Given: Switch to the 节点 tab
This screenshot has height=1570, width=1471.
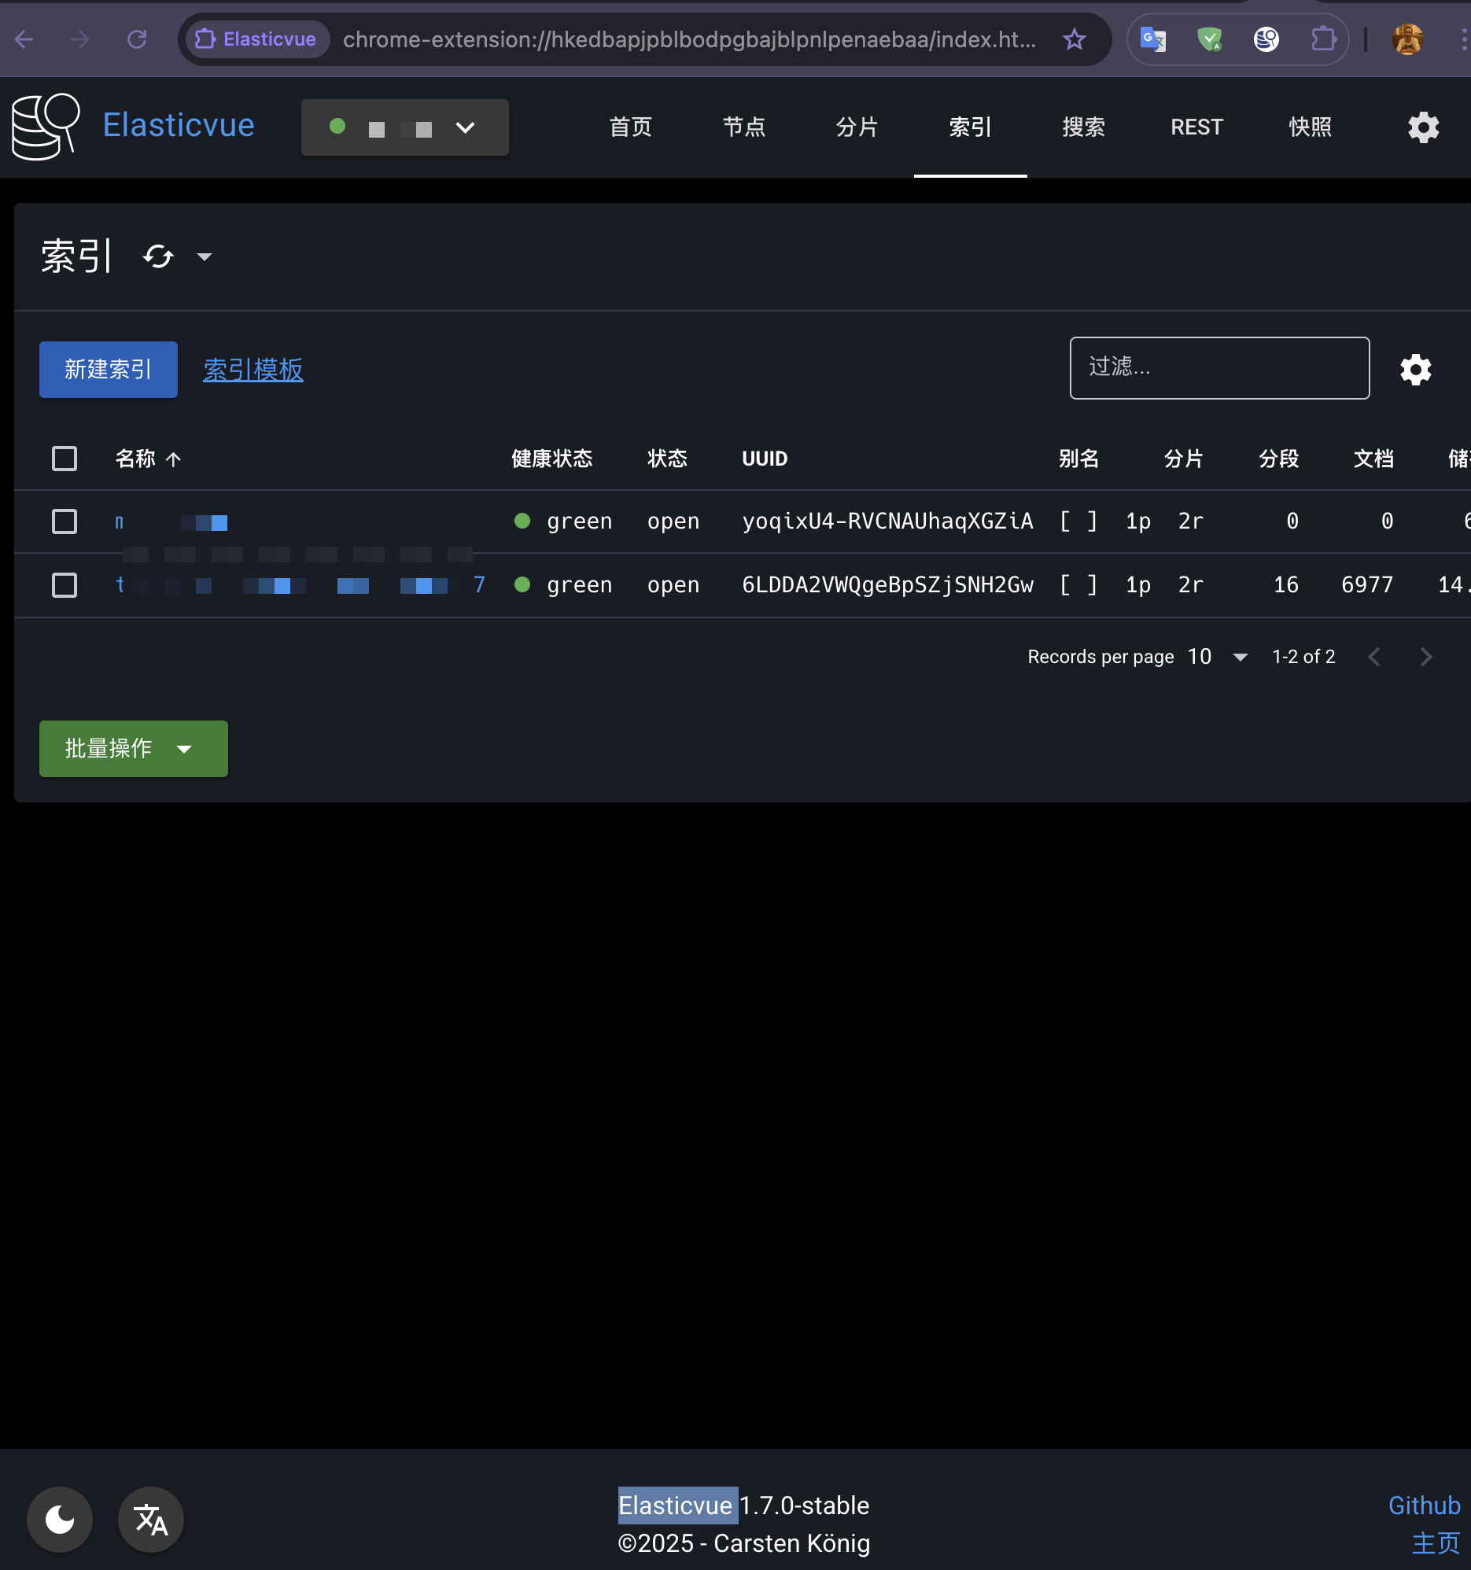Looking at the screenshot, I should [x=744, y=127].
